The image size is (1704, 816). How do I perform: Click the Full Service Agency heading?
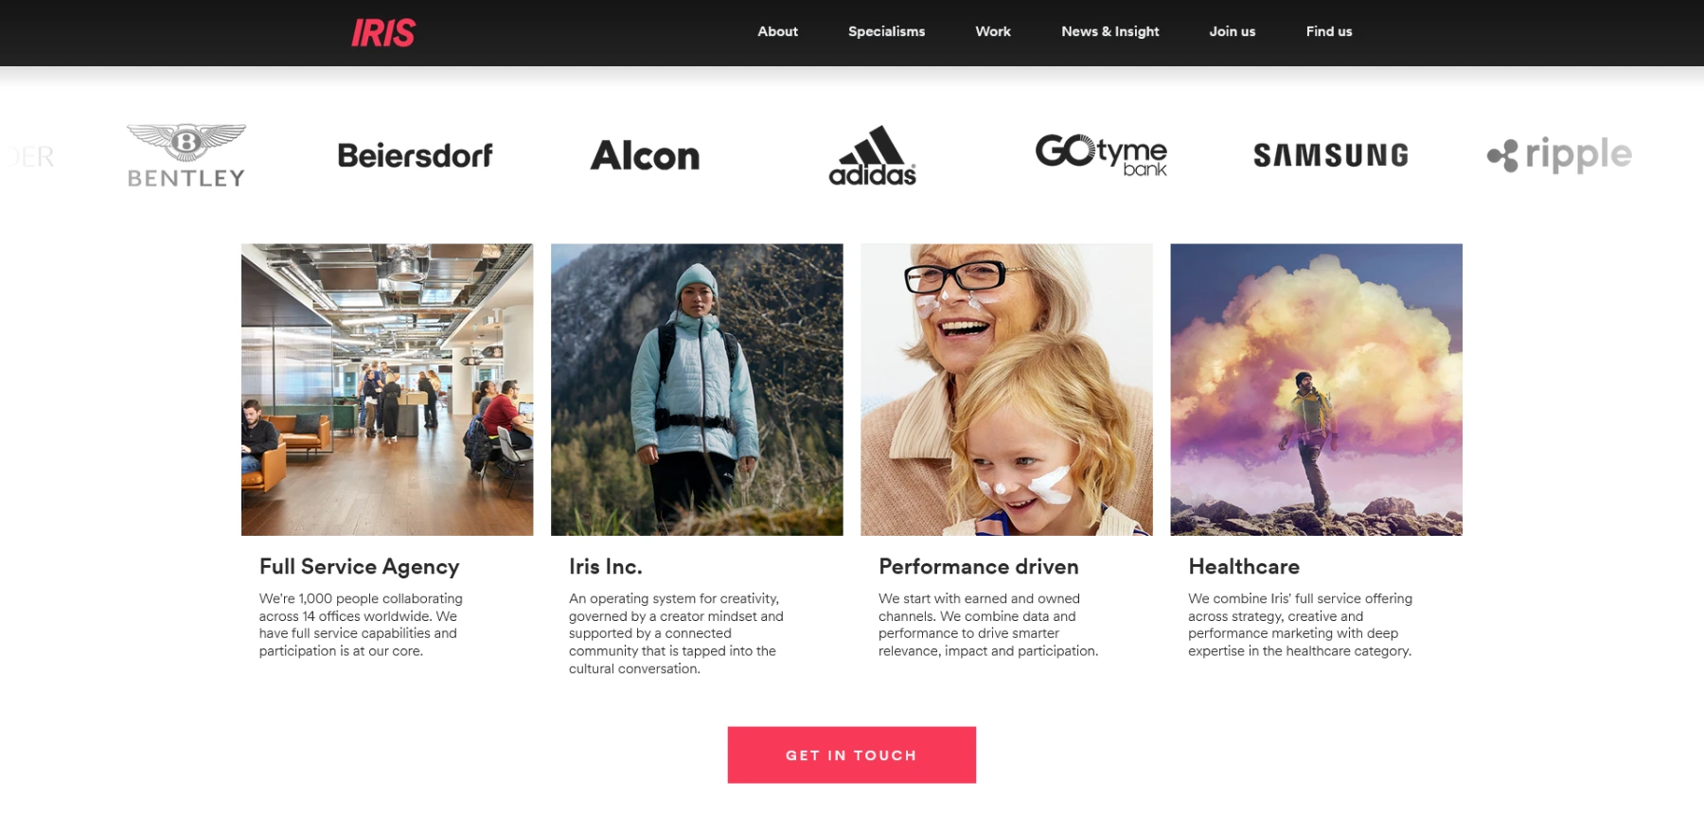(359, 566)
